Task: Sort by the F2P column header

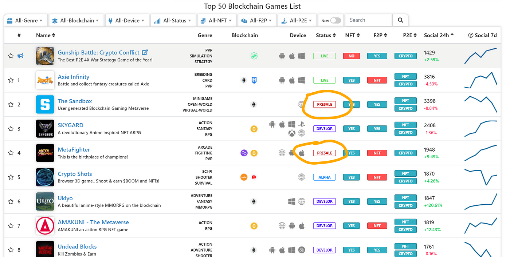Action: pos(380,35)
